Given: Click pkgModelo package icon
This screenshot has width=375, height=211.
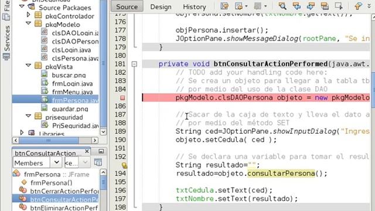Looking at the screenshot, I should [x=38, y=23].
